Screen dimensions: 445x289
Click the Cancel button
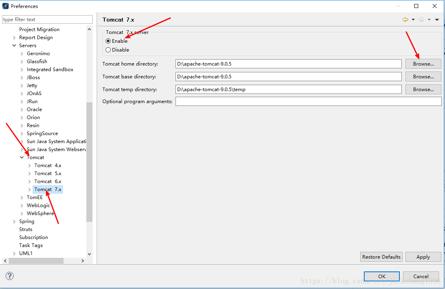coord(421,276)
